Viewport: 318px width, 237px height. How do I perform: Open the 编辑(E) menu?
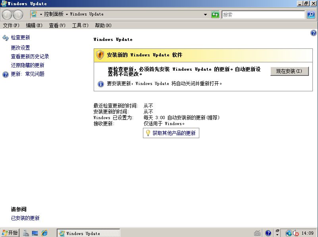tap(34, 25)
